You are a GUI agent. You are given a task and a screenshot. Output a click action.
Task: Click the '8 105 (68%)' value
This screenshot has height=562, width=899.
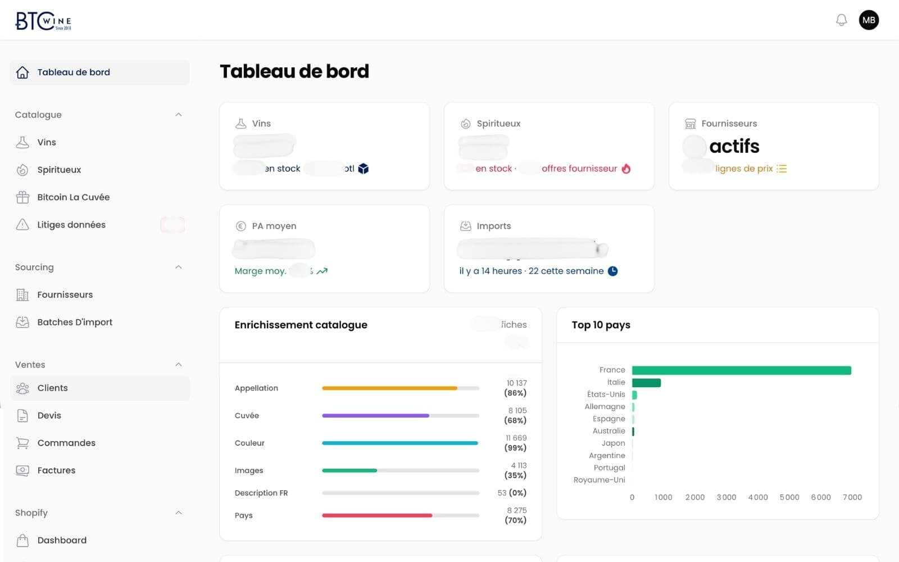click(516, 416)
